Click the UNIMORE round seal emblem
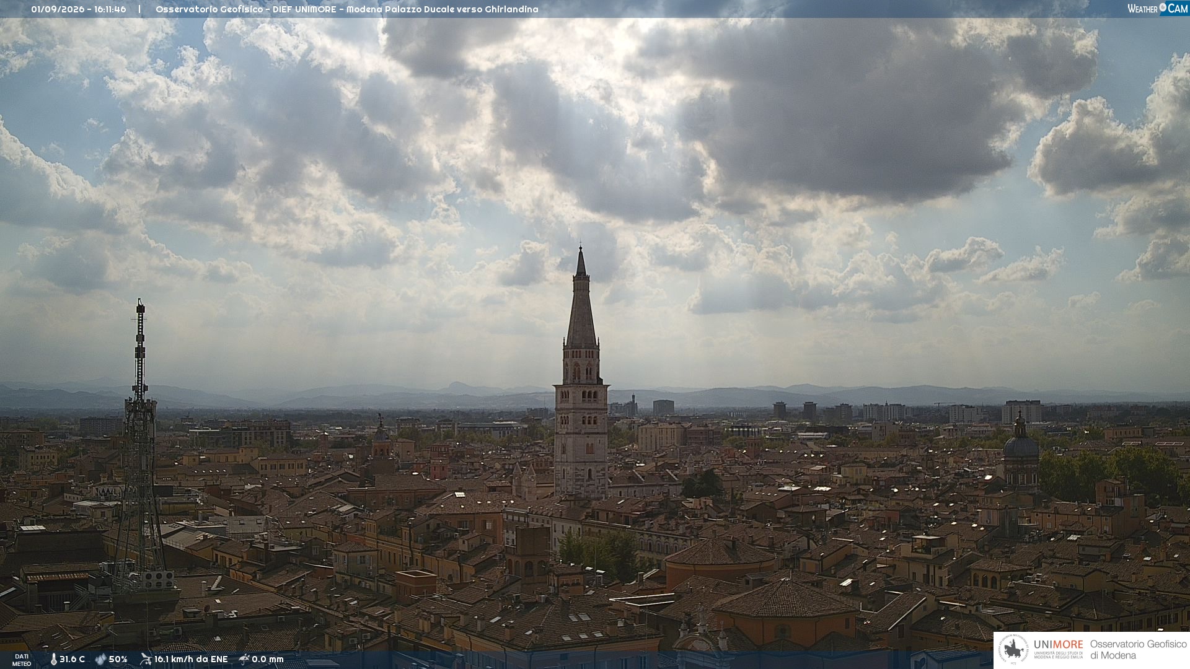 (x=1013, y=650)
